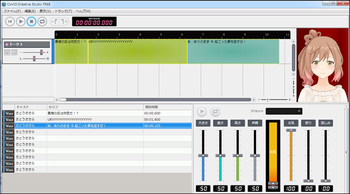This screenshot has height=194, width=350.
Task: Open cast さとうささら cell in URYYYY row
Action: pyautogui.click(x=31, y=120)
